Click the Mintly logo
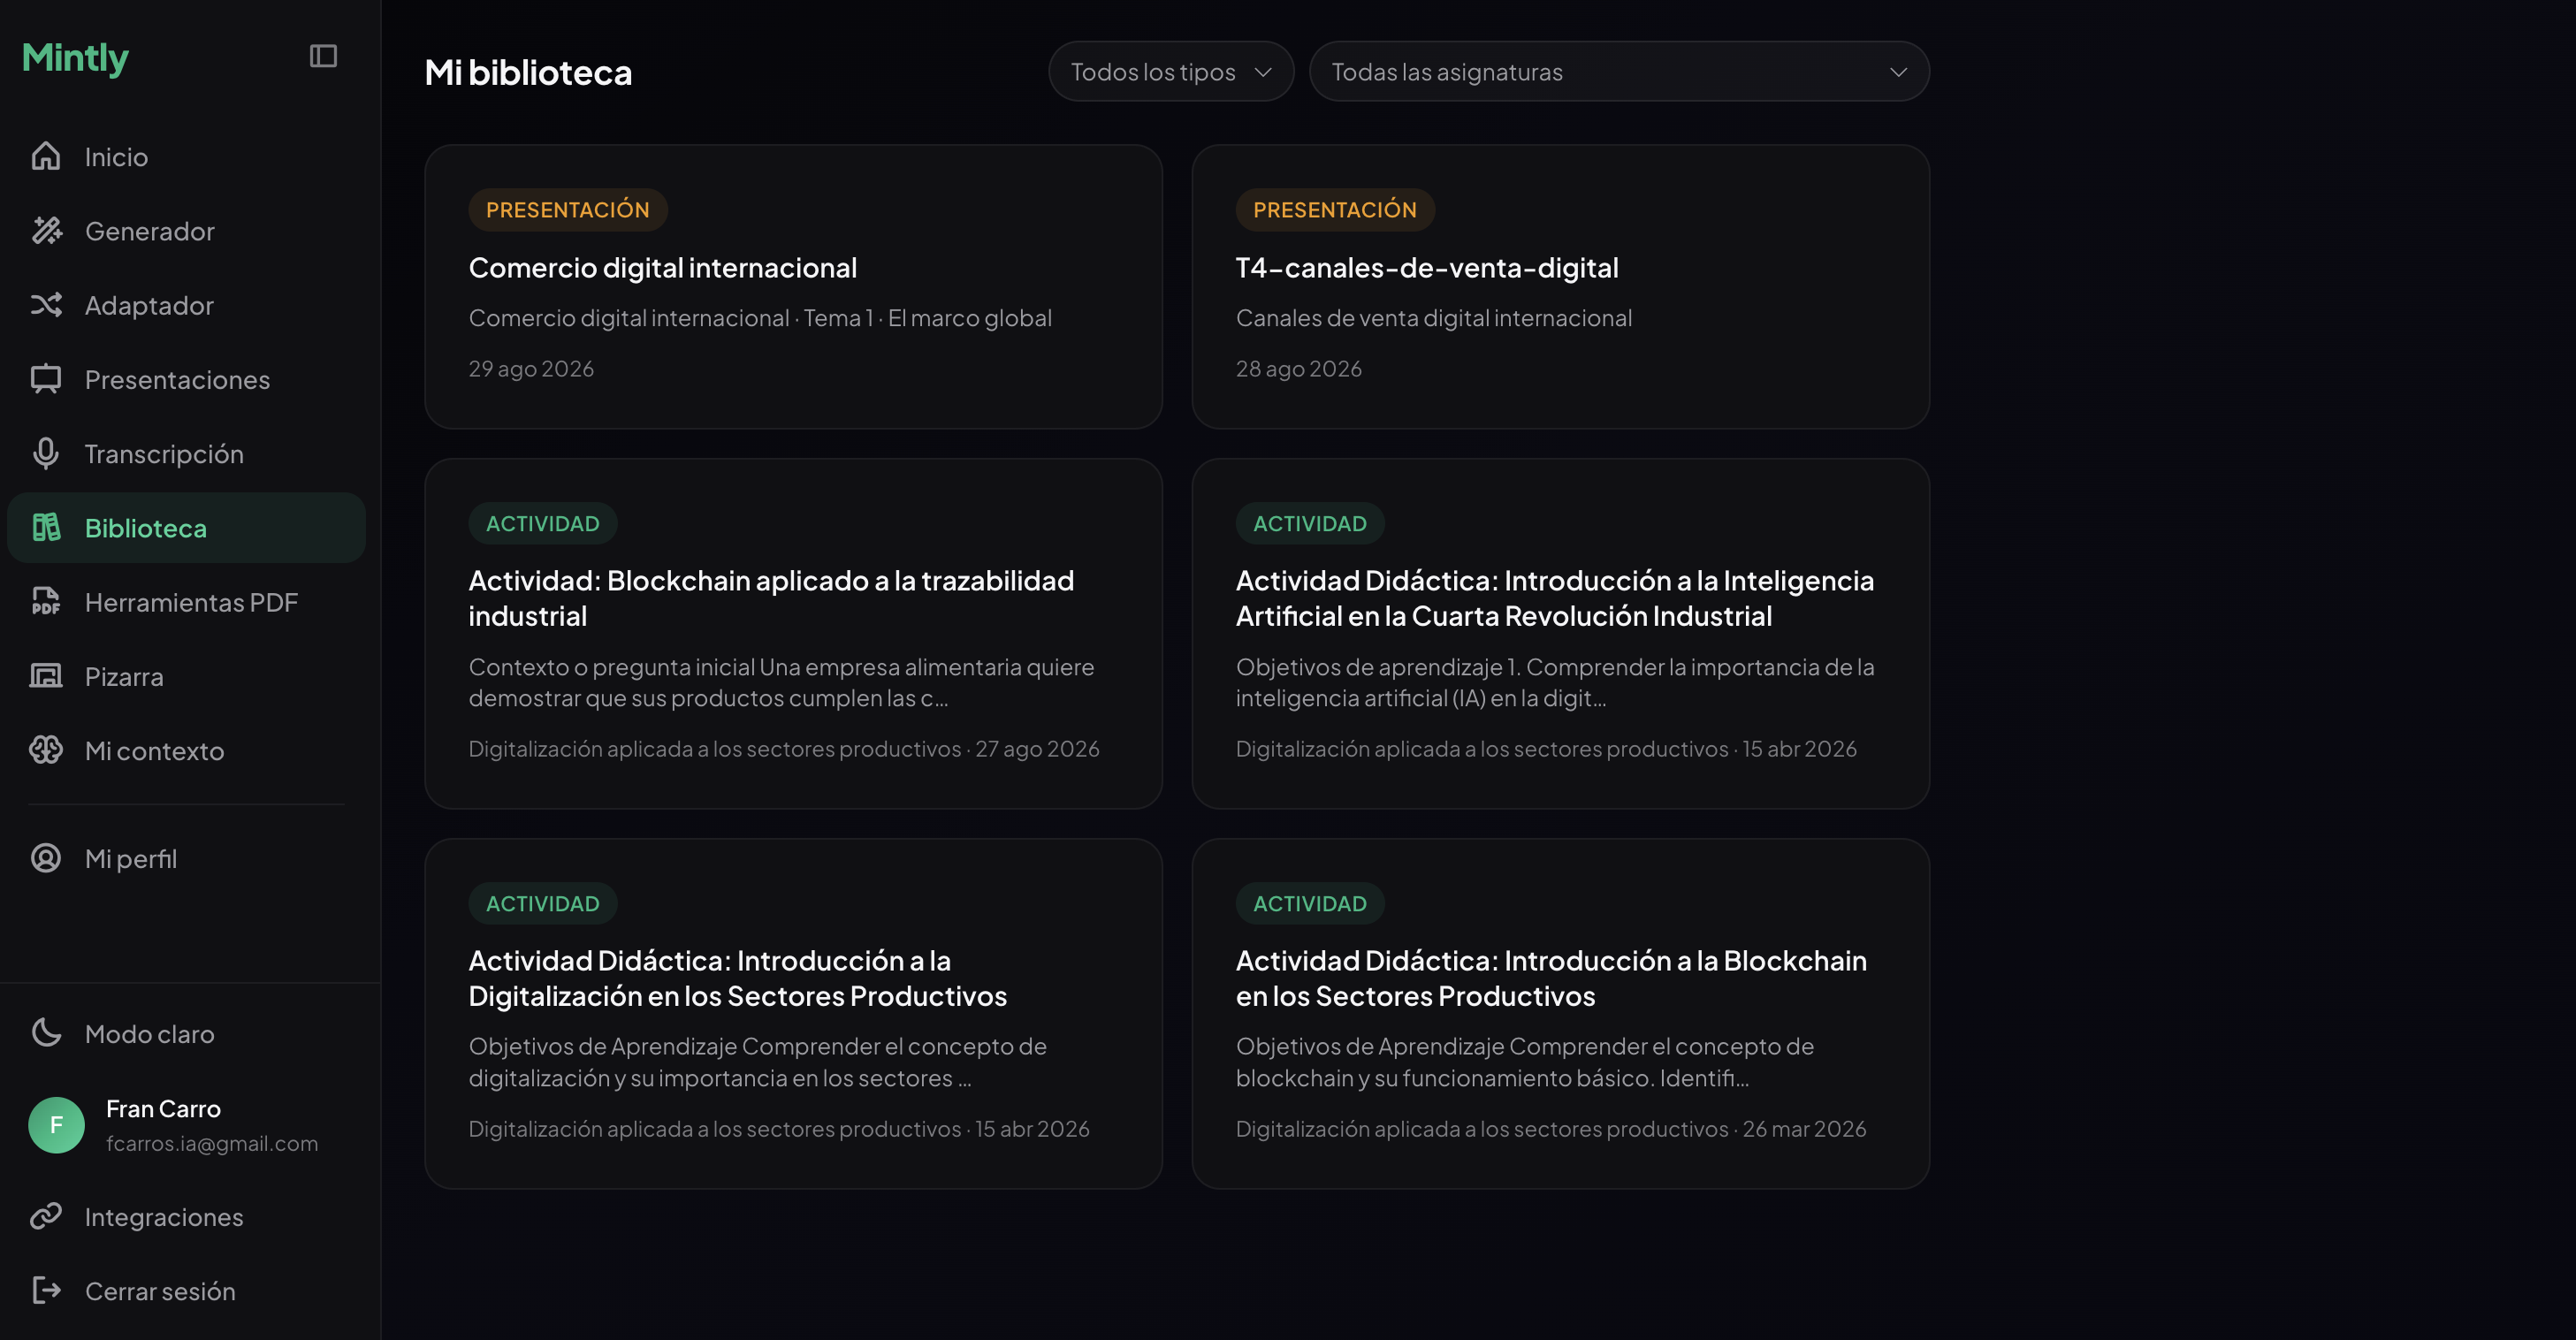Viewport: 2576px width, 1340px height. coord(75,58)
